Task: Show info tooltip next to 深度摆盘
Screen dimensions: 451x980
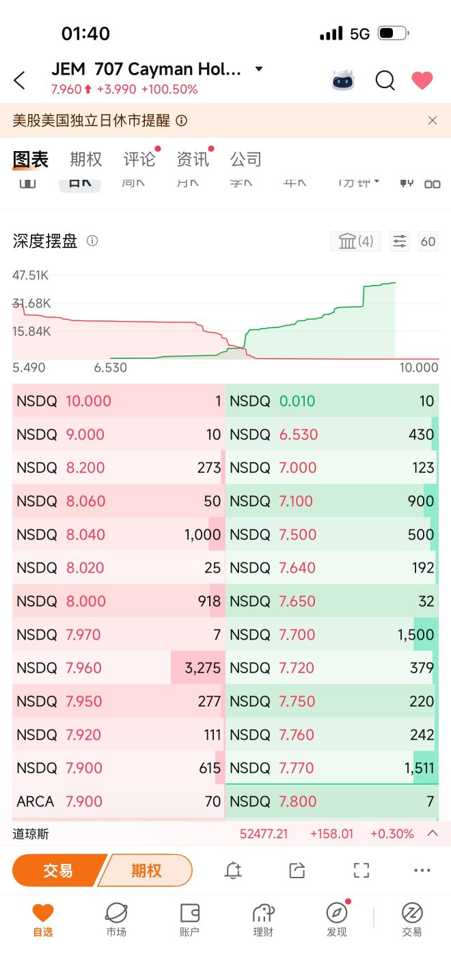Action: pyautogui.click(x=92, y=241)
